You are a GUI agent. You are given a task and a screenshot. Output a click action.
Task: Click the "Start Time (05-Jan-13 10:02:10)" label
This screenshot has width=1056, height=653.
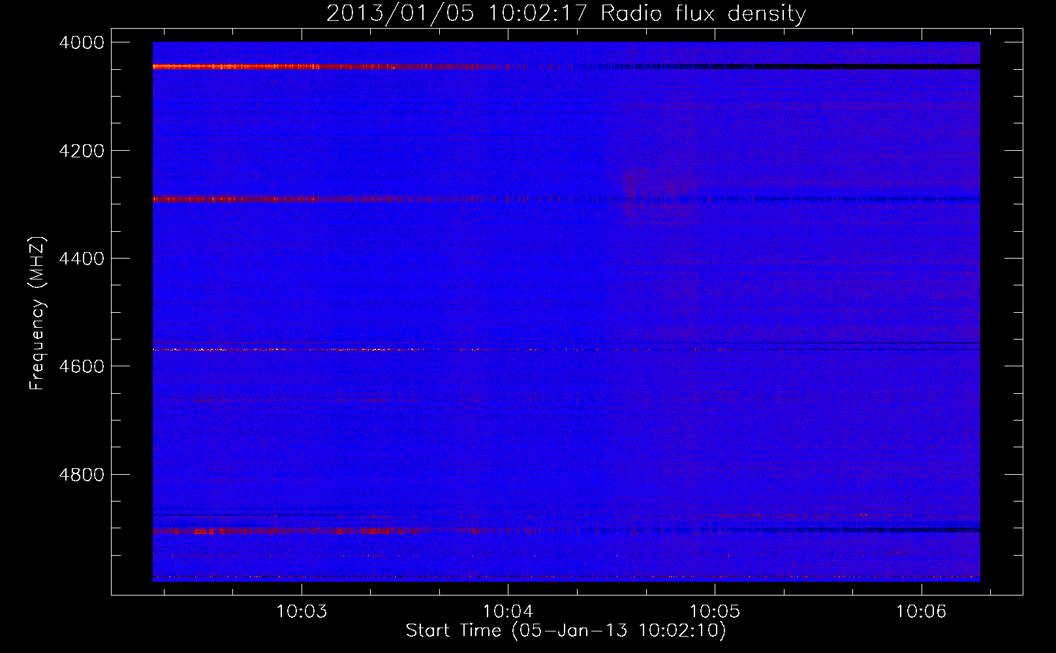tap(566, 631)
